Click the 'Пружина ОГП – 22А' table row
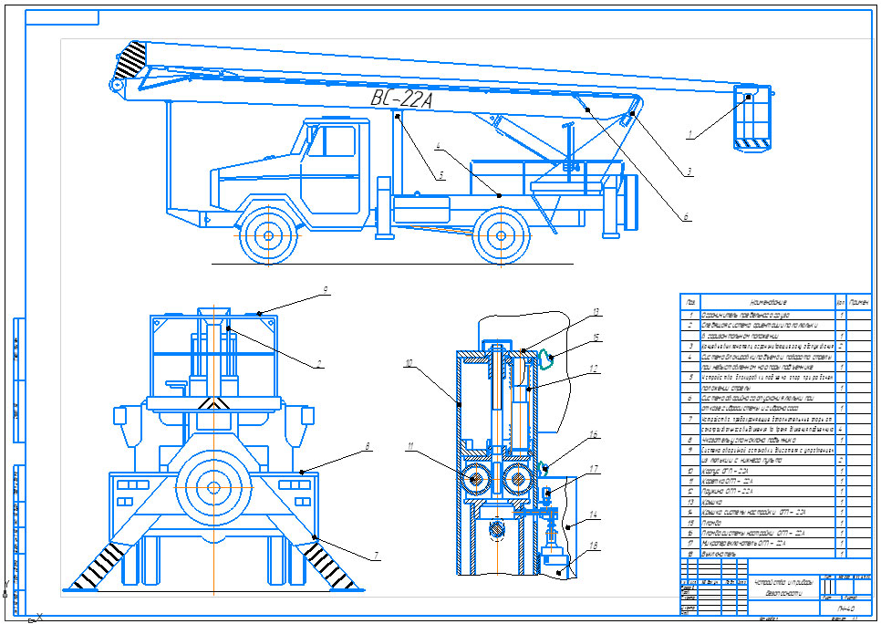This screenshot has width=881, height=624. (x=776, y=492)
